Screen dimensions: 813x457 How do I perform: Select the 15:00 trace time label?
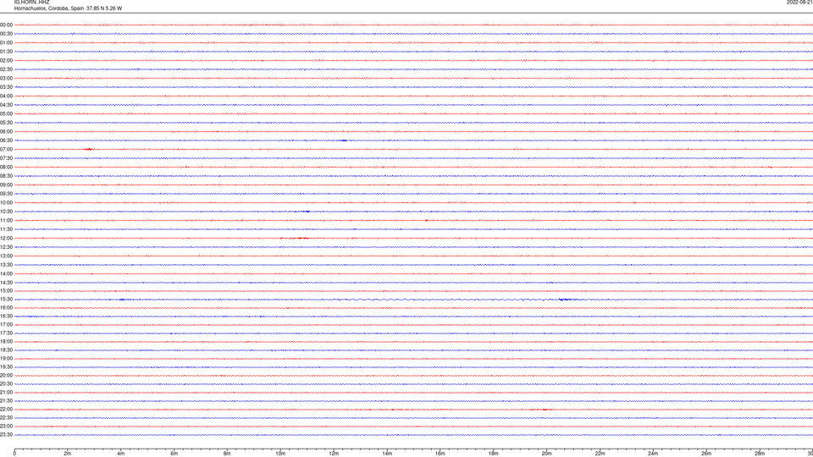(6, 290)
